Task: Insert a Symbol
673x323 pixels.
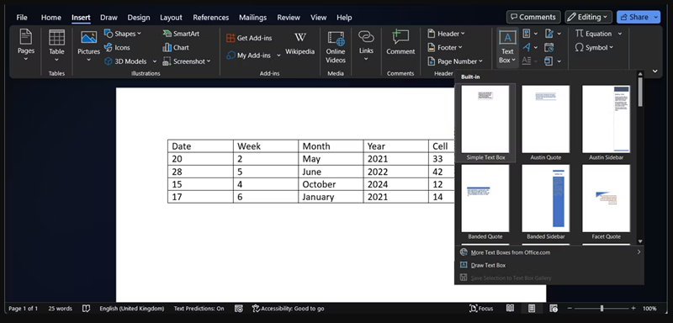Action: pos(595,48)
